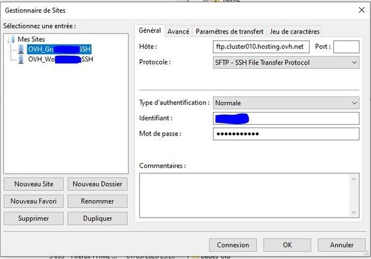Click the server icon of the OVH_Gra SSH entry

(x=21, y=49)
